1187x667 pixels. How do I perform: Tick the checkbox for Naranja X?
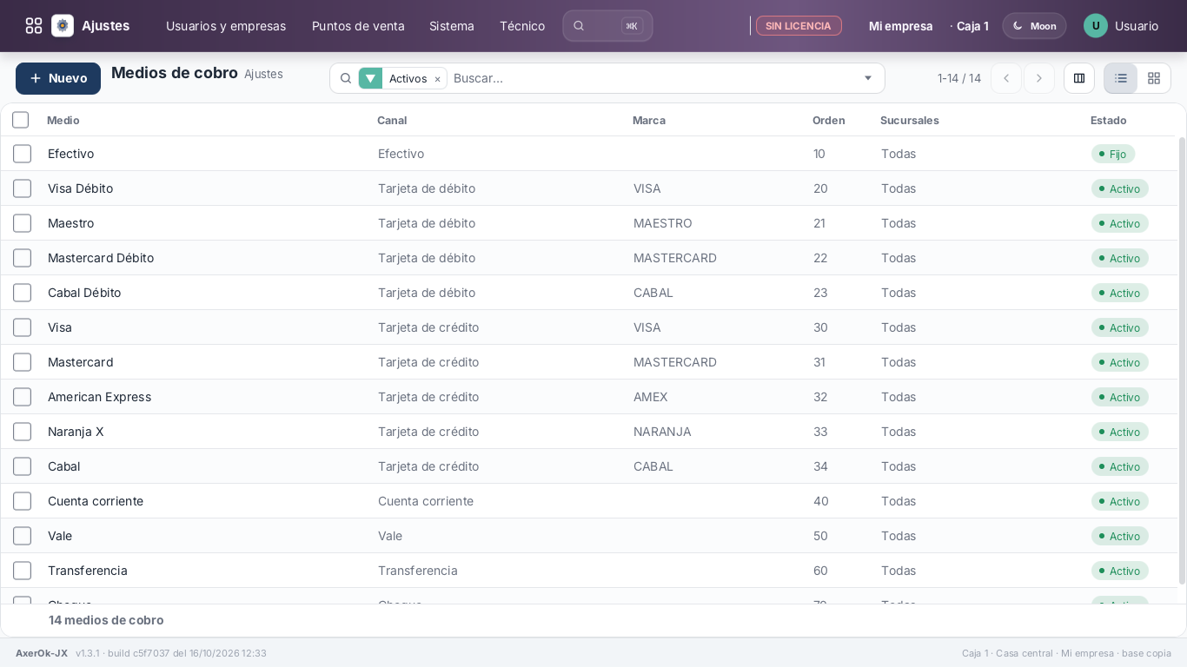click(x=22, y=432)
